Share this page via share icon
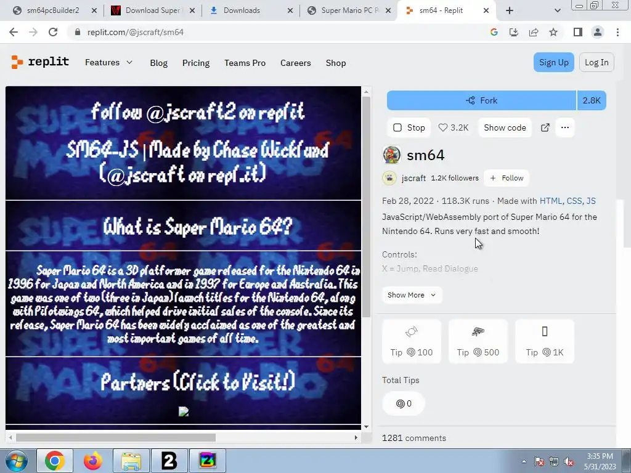 534,32
